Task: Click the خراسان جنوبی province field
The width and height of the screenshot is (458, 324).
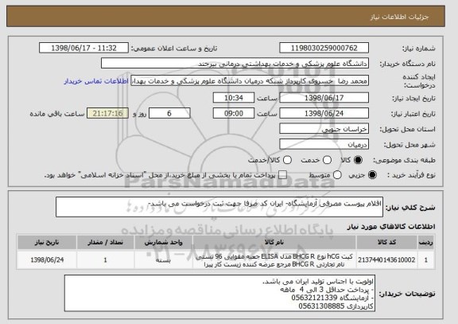Action: [324, 129]
